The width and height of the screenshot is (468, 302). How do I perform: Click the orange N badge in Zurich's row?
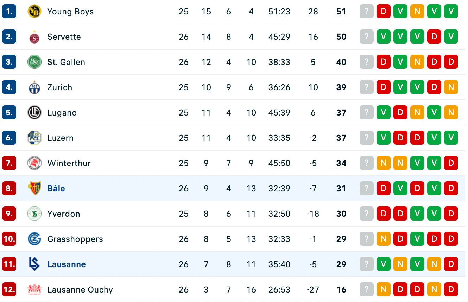point(451,87)
